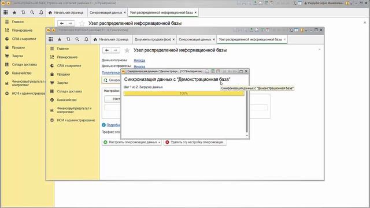Open history icon in outer window toolbar
Image resolution: width=370 pixels, height=208 pixels.
[x=23, y=13]
